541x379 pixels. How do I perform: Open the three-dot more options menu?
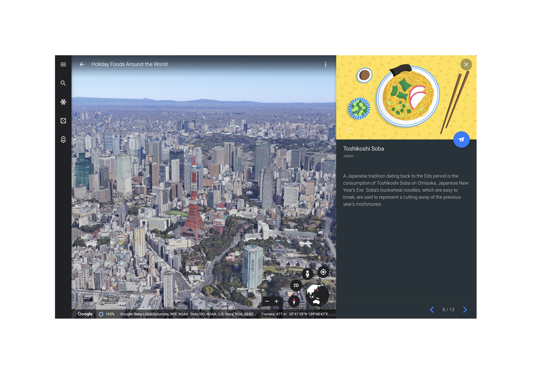coord(325,64)
